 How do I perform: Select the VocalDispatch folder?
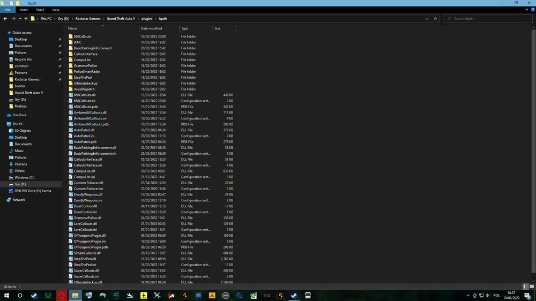pos(84,89)
